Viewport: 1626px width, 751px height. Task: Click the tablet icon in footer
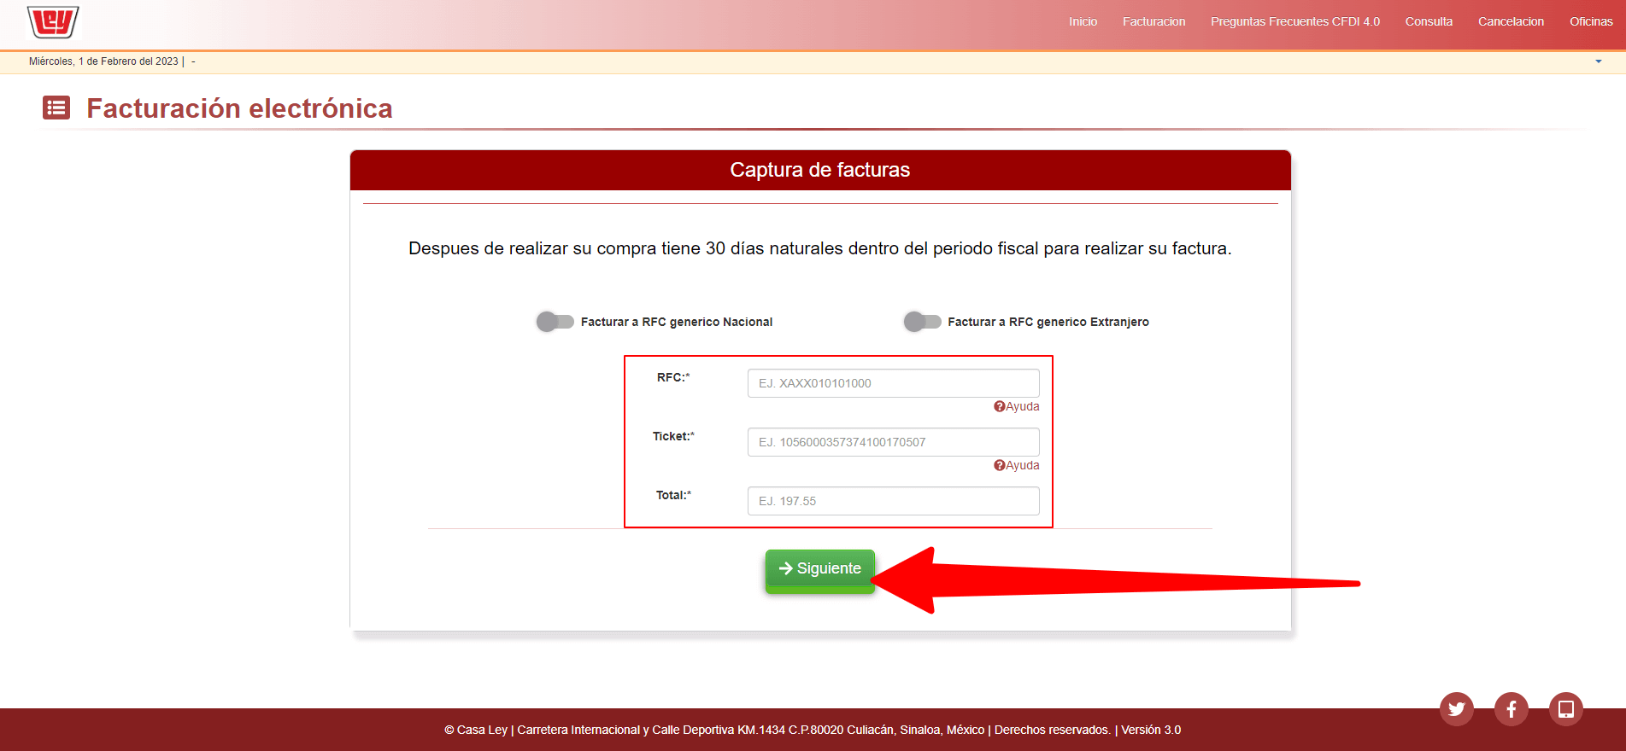click(x=1565, y=709)
